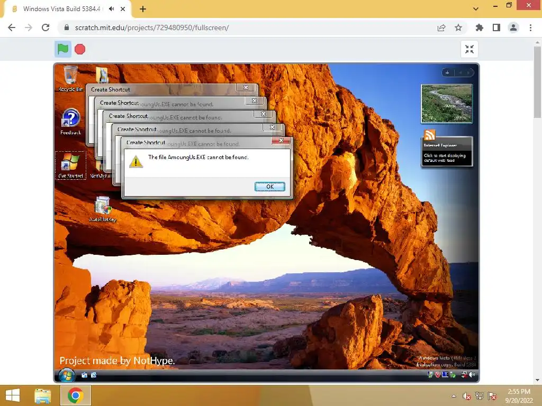Close the fourth Create Shortcut dialog
Screen dimensions: 542x406
click(x=255, y=101)
